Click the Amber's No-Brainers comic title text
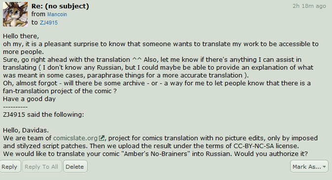Screen dimensions: 332x180 click(156, 154)
